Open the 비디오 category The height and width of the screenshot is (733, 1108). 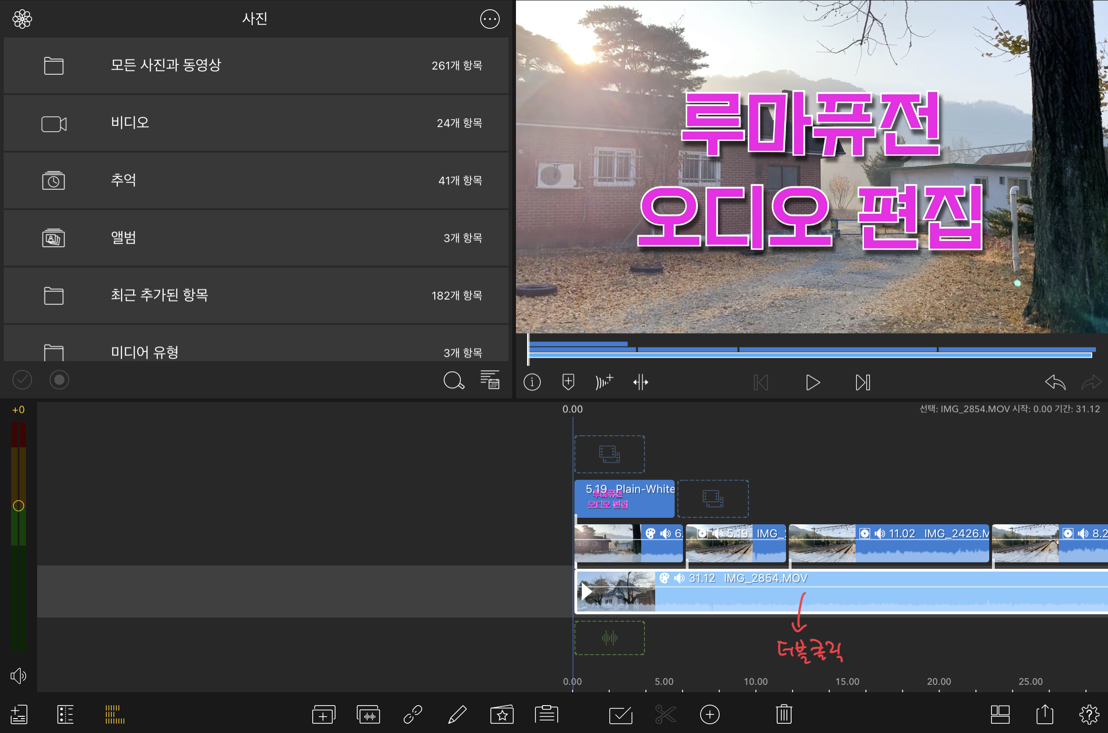pyautogui.click(x=256, y=123)
